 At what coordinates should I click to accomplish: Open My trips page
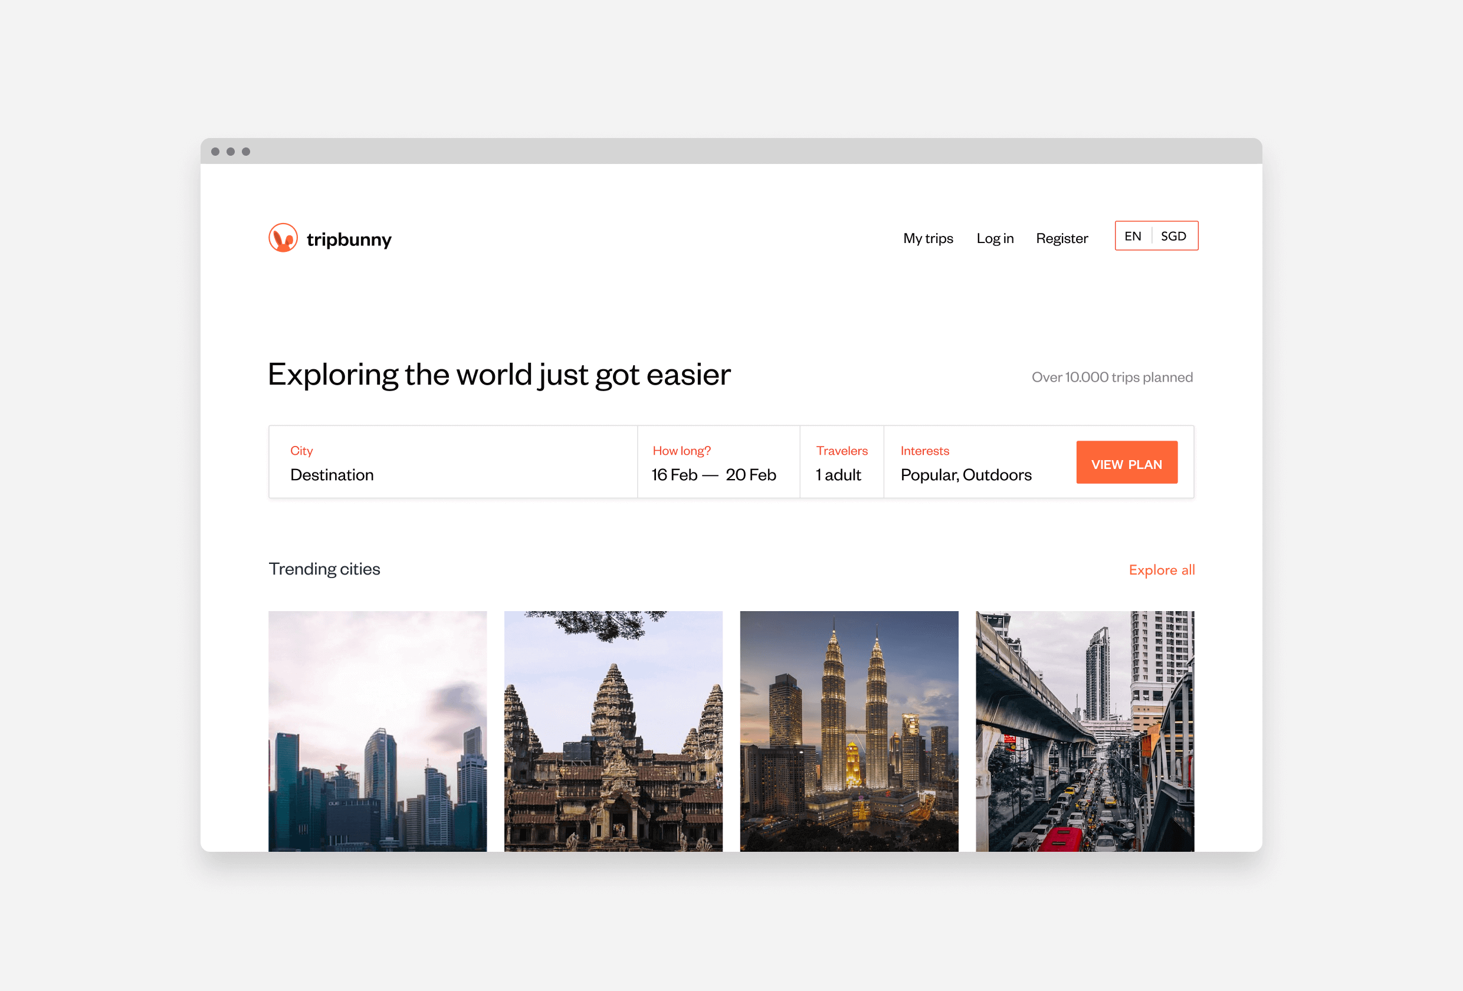(927, 238)
